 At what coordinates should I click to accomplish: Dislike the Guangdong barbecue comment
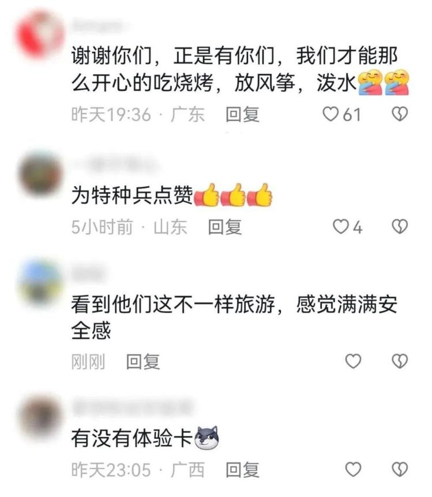pos(400,114)
